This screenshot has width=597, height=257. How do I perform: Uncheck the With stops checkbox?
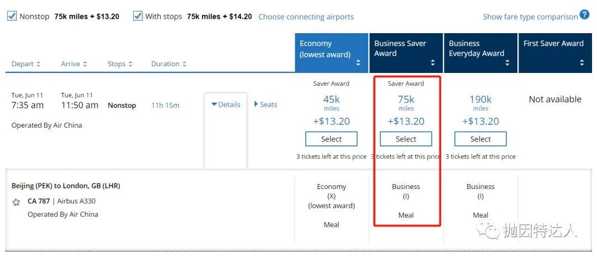tap(138, 16)
